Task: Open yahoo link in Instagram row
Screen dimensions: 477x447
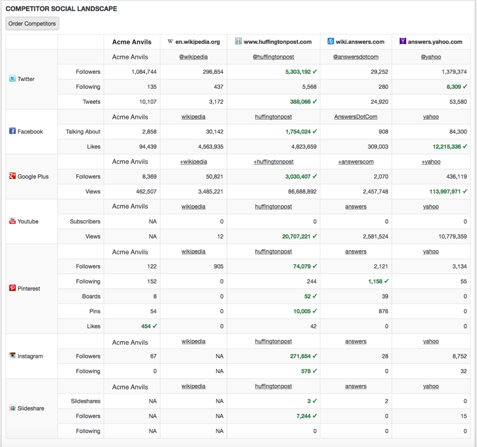Action: click(x=431, y=341)
